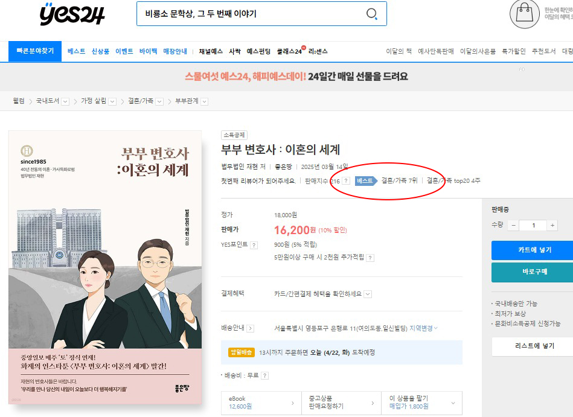Click the help icon after 2천원 추가적립
Image resolution: width=573 pixels, height=417 pixels.
pyautogui.click(x=370, y=258)
